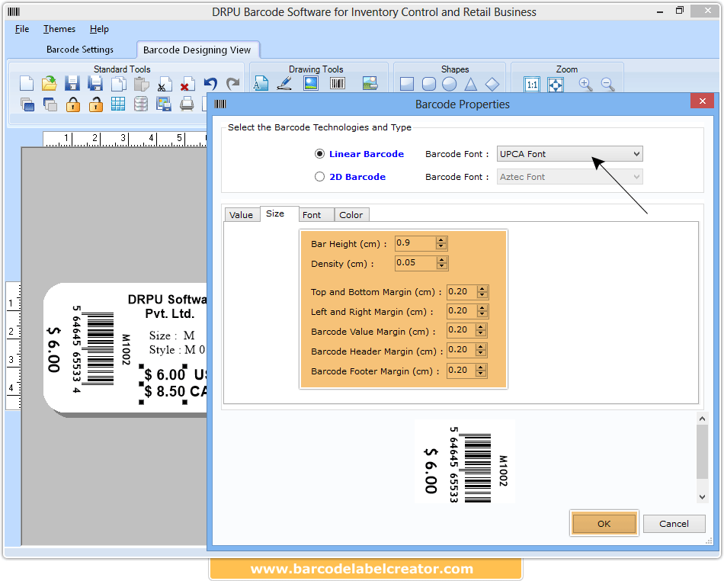The width and height of the screenshot is (724, 581).
Task: Open an existing label file
Action: [49, 84]
